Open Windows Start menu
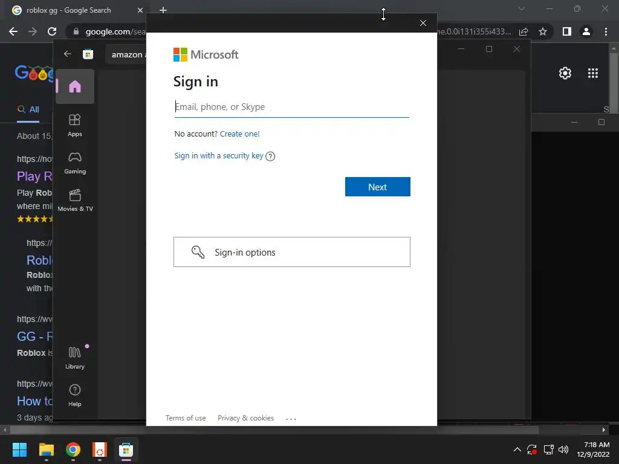The height and width of the screenshot is (464, 619). [19, 449]
